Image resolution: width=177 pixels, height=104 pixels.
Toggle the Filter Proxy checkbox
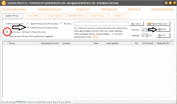7,32
